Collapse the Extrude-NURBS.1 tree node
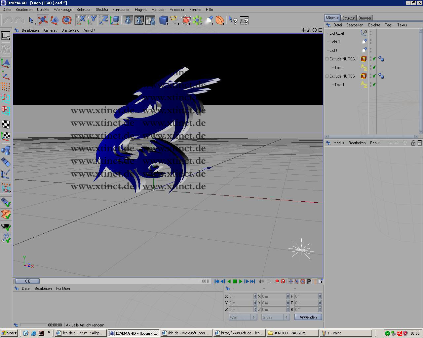The height and width of the screenshot is (338, 423). (x=327, y=59)
